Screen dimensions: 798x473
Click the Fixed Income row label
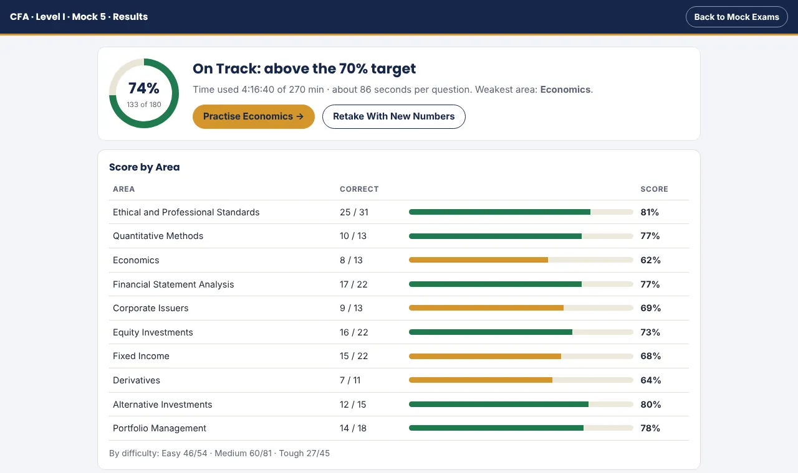point(141,356)
